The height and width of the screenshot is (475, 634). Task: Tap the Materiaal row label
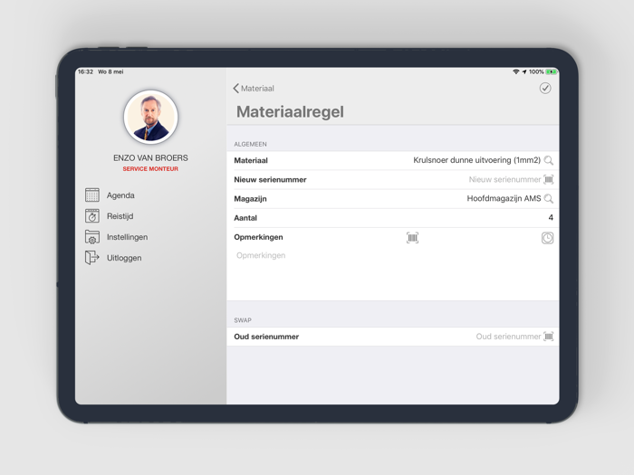251,161
